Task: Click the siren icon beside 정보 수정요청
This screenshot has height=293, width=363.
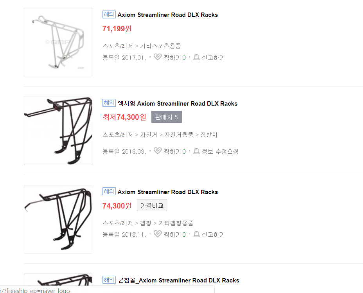Action: 196,151
